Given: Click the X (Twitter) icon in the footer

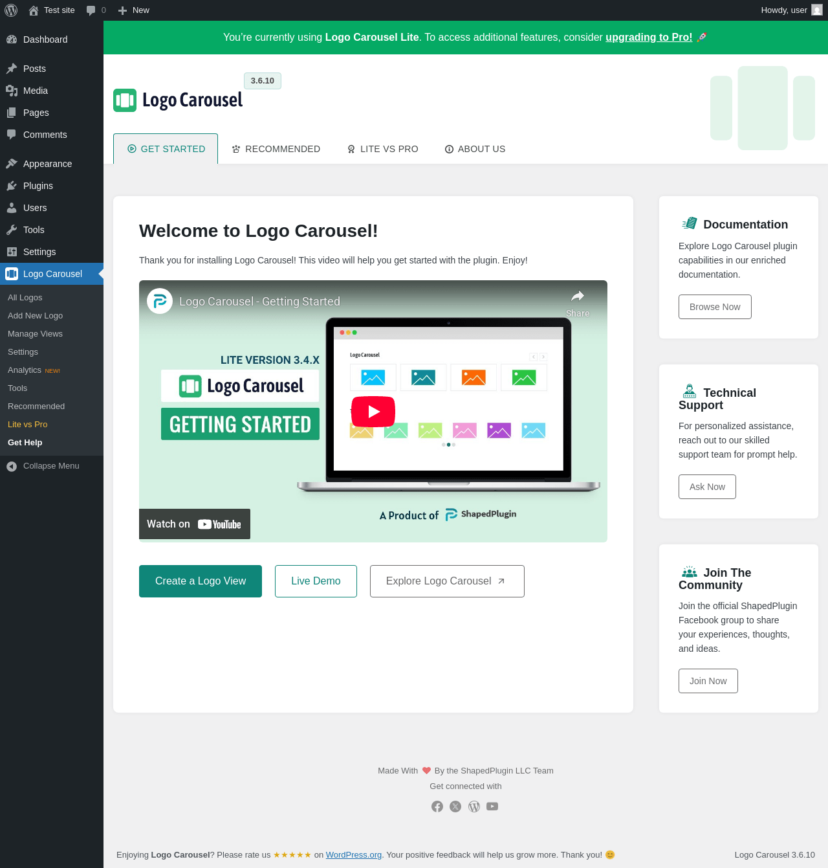Looking at the screenshot, I should tap(455, 807).
